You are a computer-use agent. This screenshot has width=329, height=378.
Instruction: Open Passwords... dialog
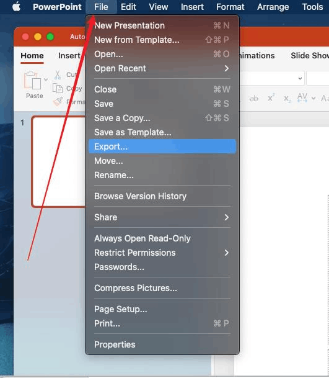(x=162, y=267)
